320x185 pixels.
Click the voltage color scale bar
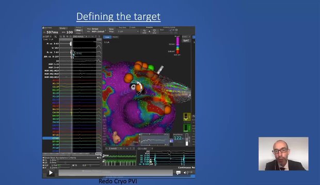[x=178, y=45]
